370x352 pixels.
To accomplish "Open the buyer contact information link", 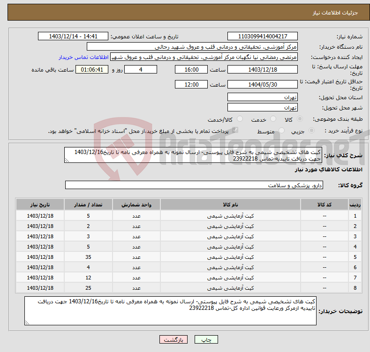I will click(x=83, y=57).
